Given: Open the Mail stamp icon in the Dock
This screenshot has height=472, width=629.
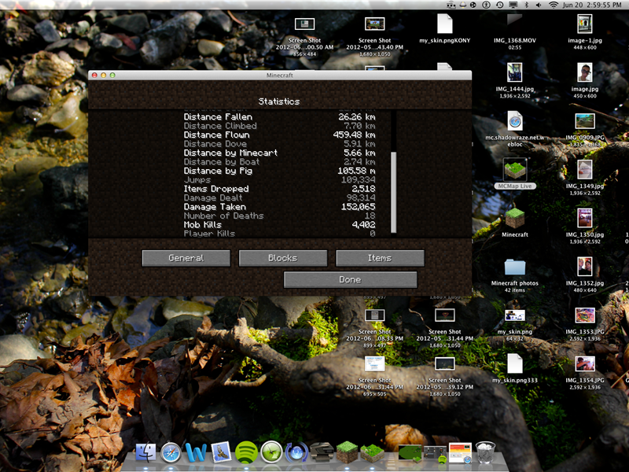Looking at the screenshot, I should coord(221,452).
